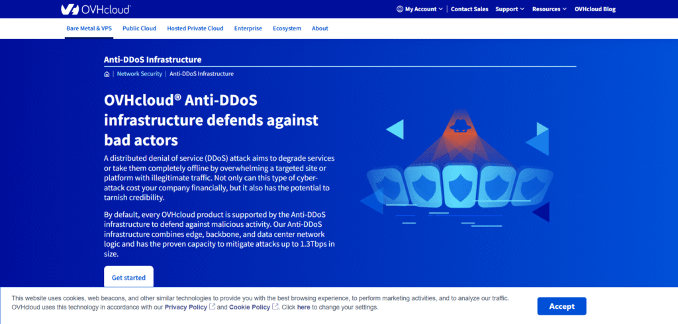This screenshot has height=324, width=678.
Task: Click Network Security breadcrumb link
Action: tap(139, 74)
